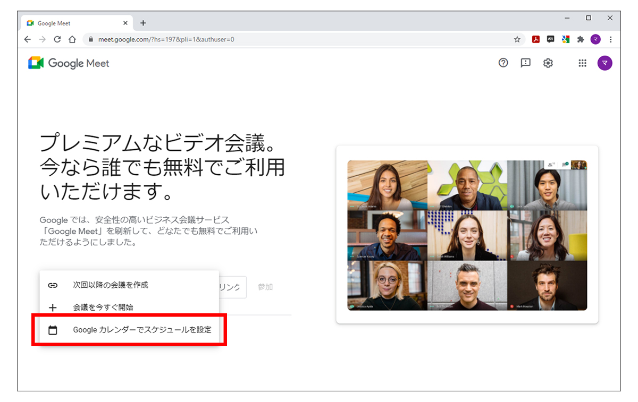Open the Google Meet help icon
The image size is (638, 402).
503,63
